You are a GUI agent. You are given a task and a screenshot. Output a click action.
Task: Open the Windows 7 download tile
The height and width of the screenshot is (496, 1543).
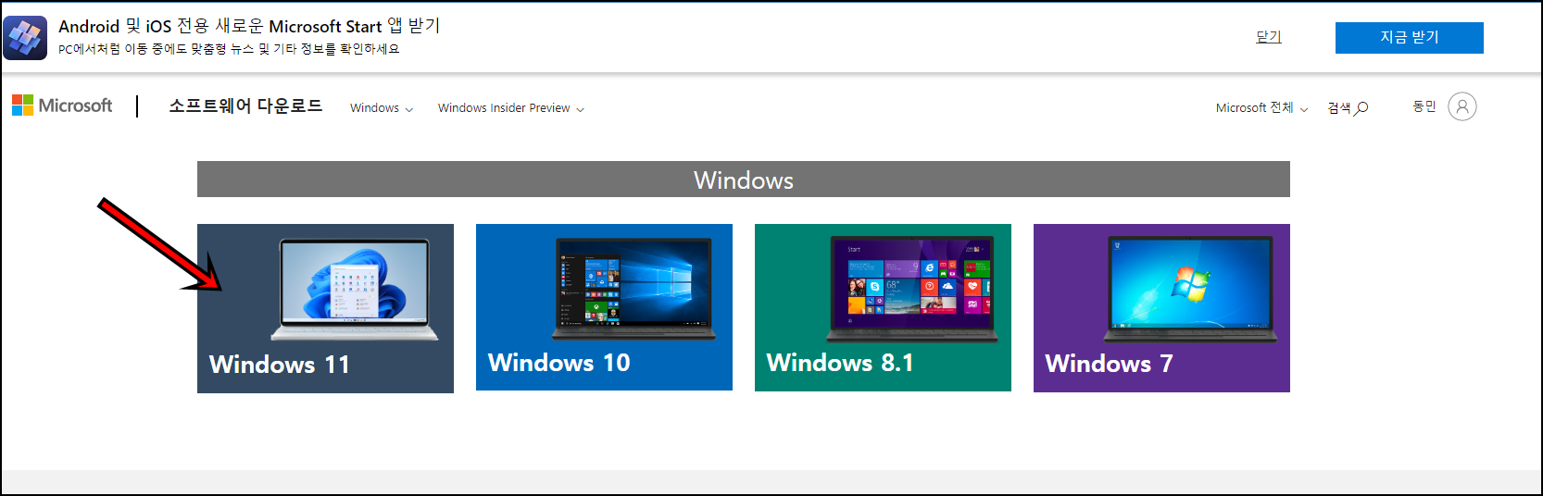pos(1161,308)
